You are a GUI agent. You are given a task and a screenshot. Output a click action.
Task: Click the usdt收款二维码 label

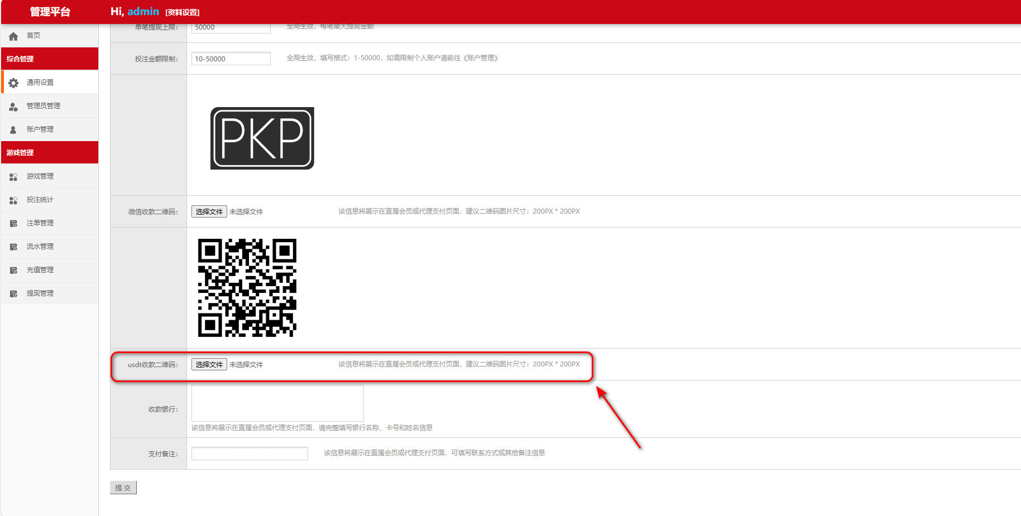point(153,364)
